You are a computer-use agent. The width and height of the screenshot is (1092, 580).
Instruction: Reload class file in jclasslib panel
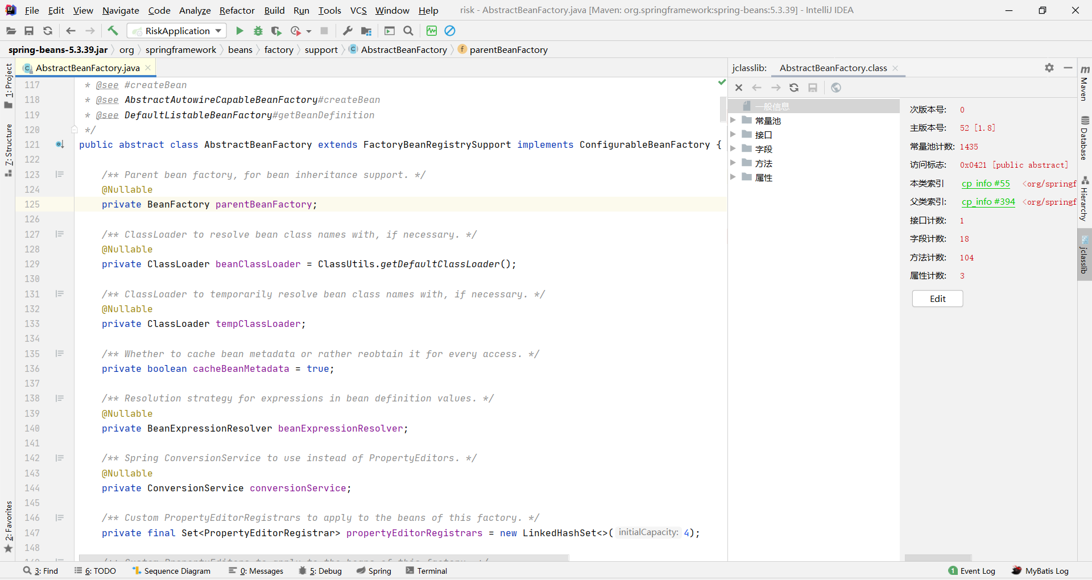point(794,88)
